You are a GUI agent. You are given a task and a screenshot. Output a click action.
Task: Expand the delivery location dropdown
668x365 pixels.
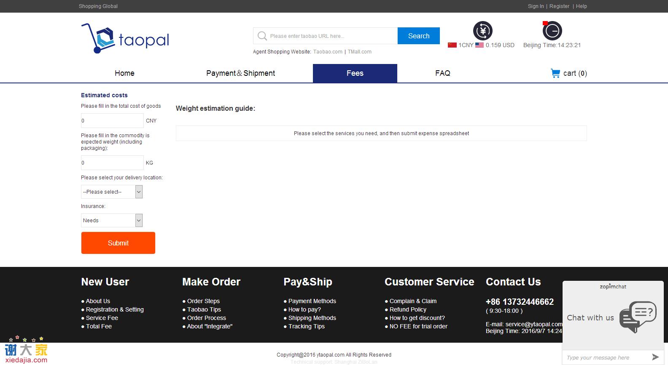point(112,192)
